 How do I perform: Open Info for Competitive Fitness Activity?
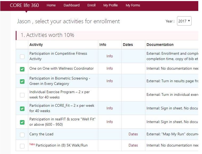click(110, 56)
